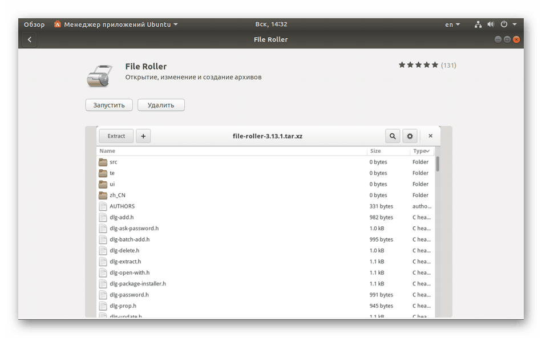Click the Запустить button
Viewport: 542px width, 338px height.
(x=109, y=105)
